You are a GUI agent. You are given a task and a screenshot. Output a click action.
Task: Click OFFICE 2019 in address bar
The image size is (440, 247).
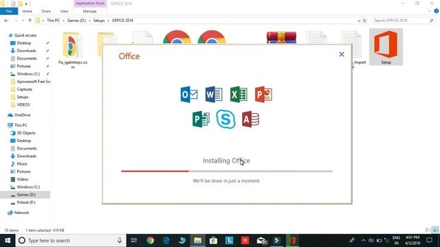[x=122, y=21]
